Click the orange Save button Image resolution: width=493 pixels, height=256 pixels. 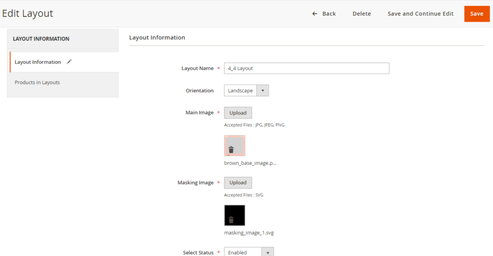[x=477, y=14]
